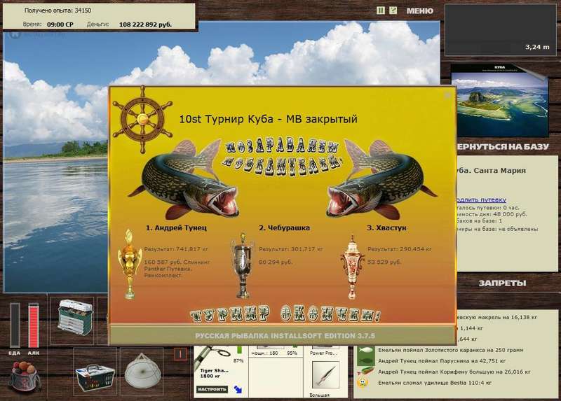Viewport: 561px width, 401px height.
Task: Open the МЕНЮ game menu
Action: [419, 11]
